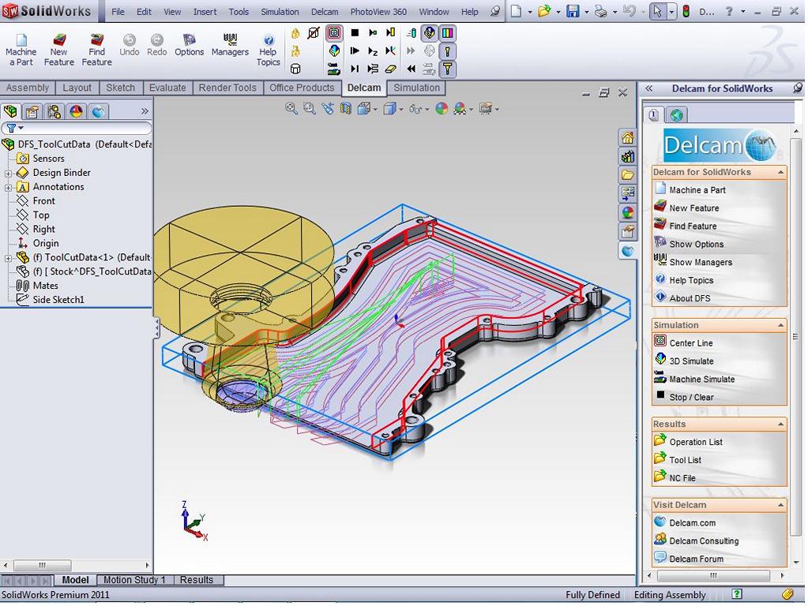The height and width of the screenshot is (606, 808).
Task: Click the cylinder stock icon in toolbar
Action: [x=295, y=69]
